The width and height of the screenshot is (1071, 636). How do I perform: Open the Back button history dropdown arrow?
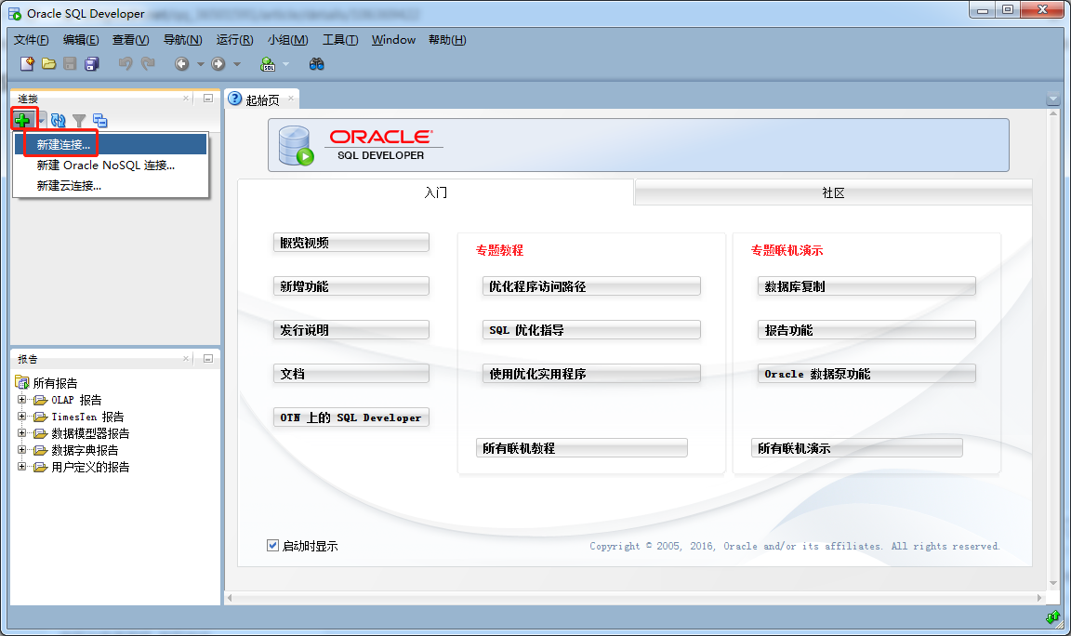200,64
